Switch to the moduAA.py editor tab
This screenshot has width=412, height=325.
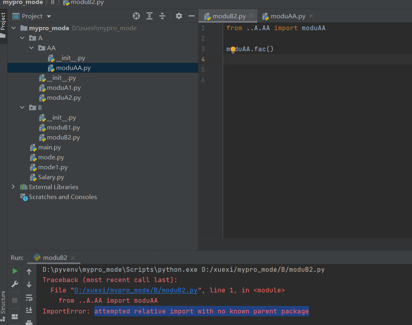288,16
